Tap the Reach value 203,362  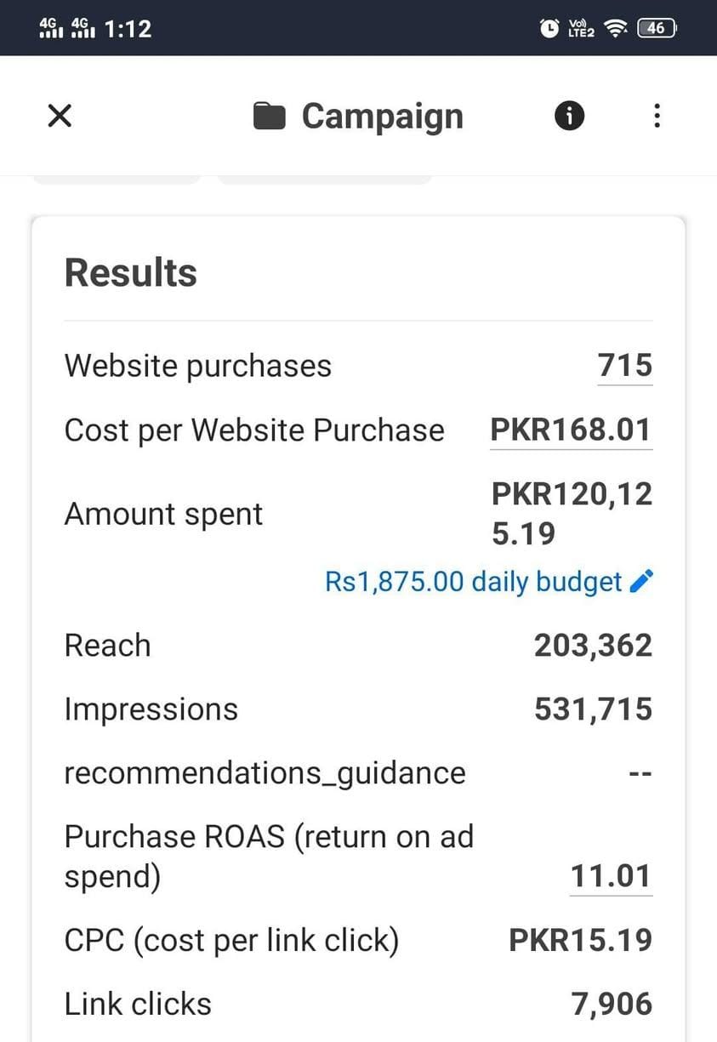(593, 646)
